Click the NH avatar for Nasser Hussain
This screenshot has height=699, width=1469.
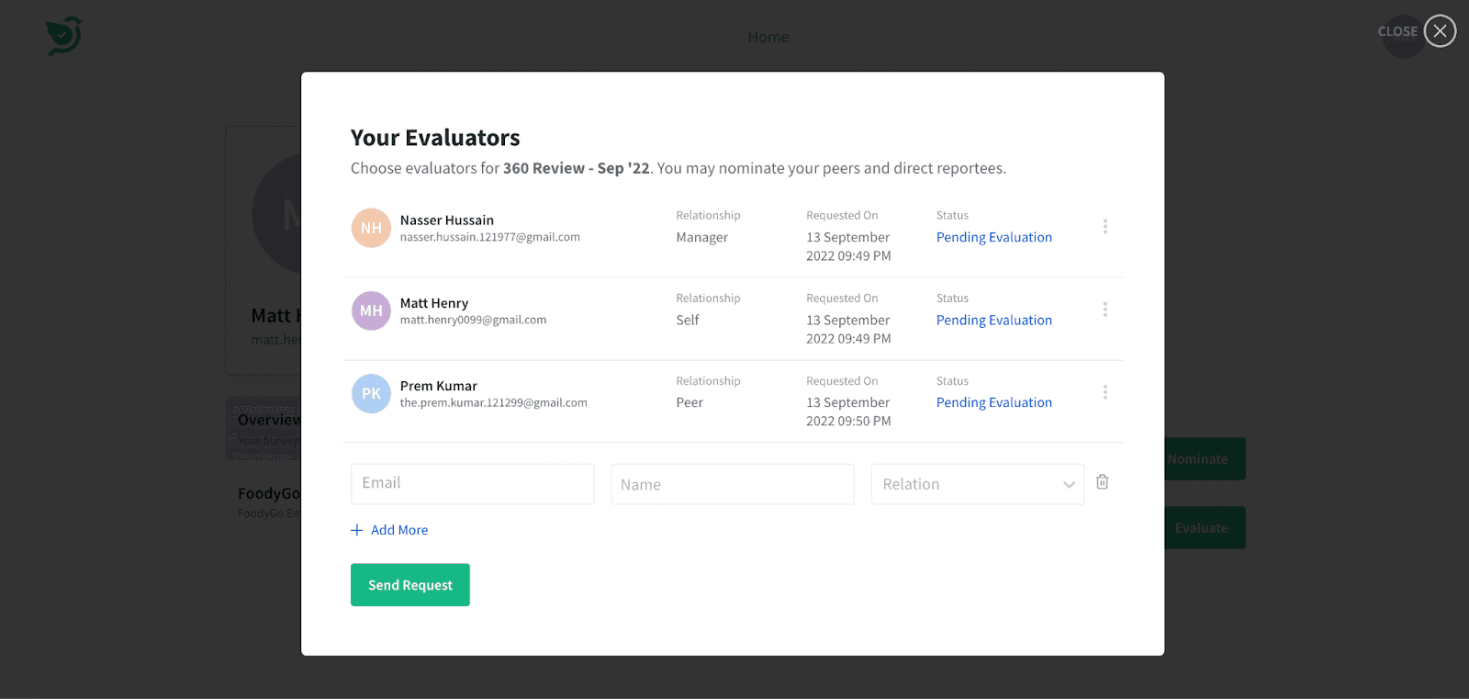(x=371, y=228)
